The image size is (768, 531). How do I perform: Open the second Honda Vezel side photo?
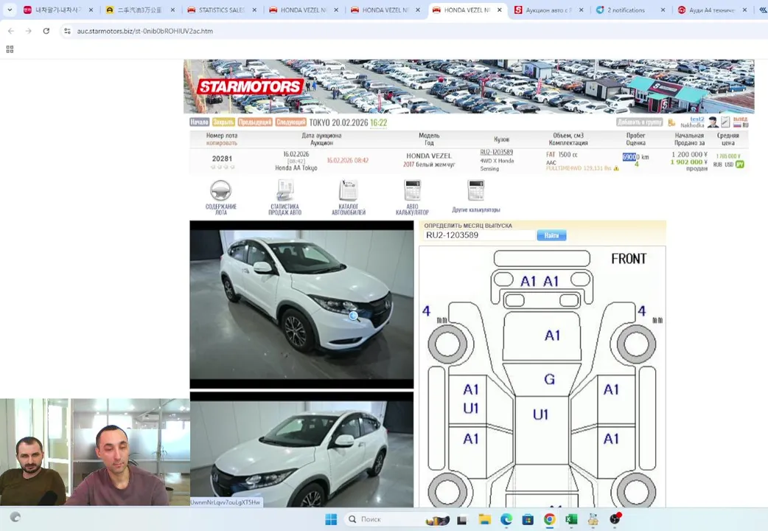301,450
